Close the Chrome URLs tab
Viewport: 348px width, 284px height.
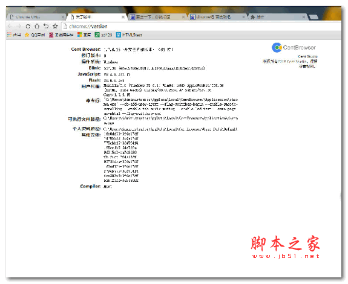63,17
